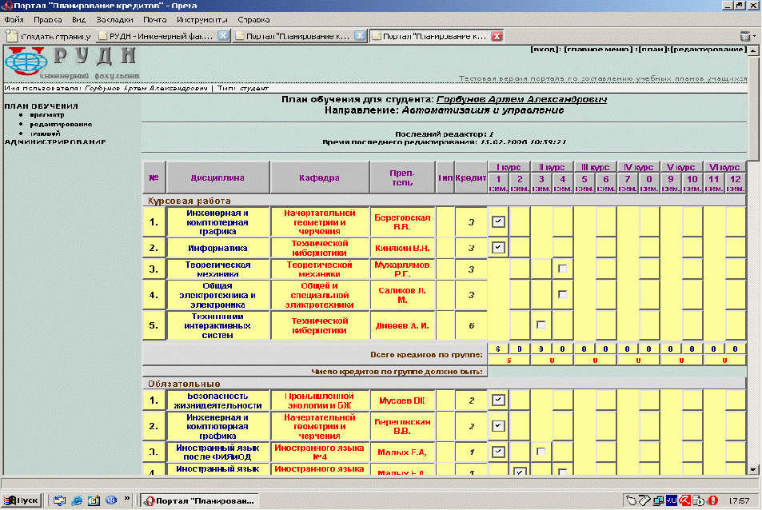
Task: Close the РУДН - Инженерный фак... tab
Action: 223,36
